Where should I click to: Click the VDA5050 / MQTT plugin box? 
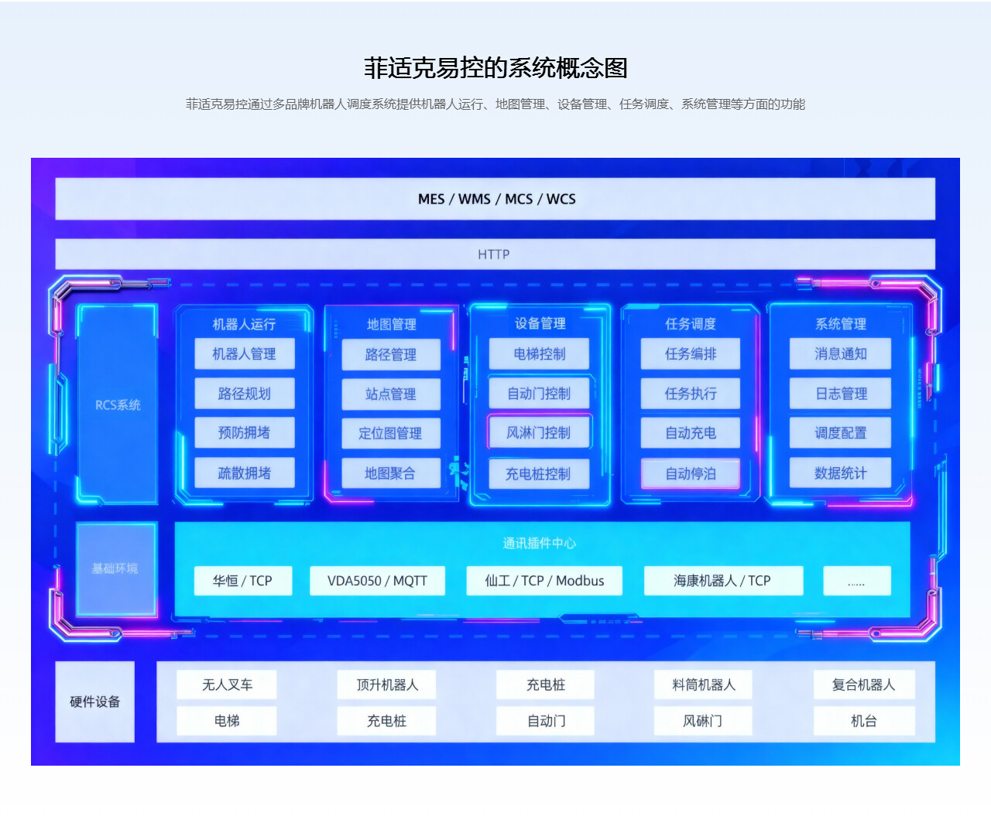pyautogui.click(x=378, y=581)
